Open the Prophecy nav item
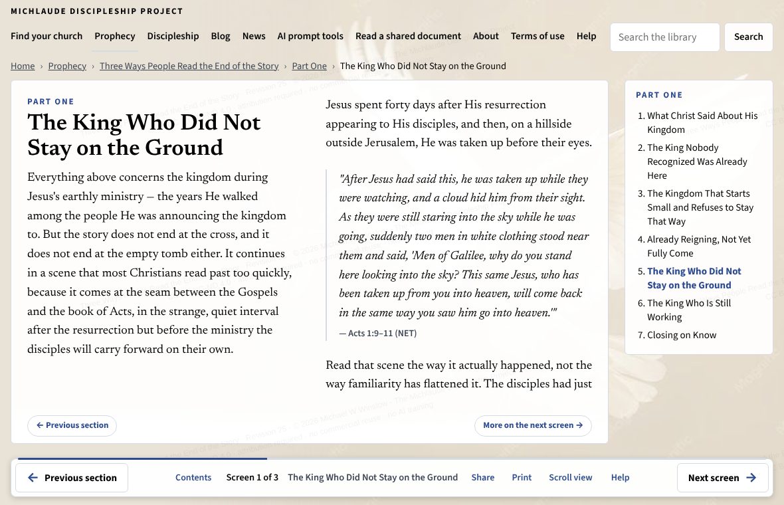Screen dimensions: 784x505 pyautogui.click(x=114, y=36)
